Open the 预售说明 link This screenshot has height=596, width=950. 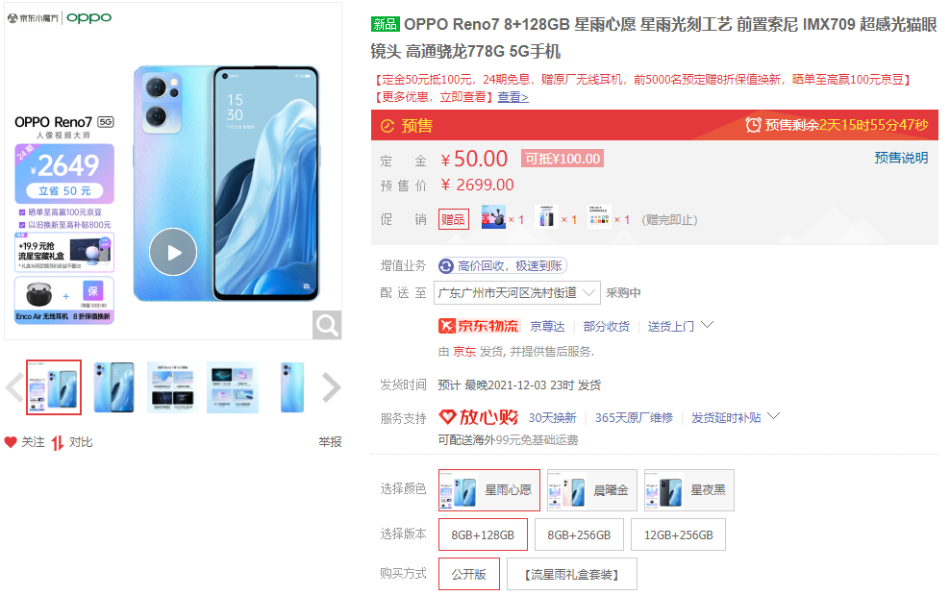click(x=901, y=158)
